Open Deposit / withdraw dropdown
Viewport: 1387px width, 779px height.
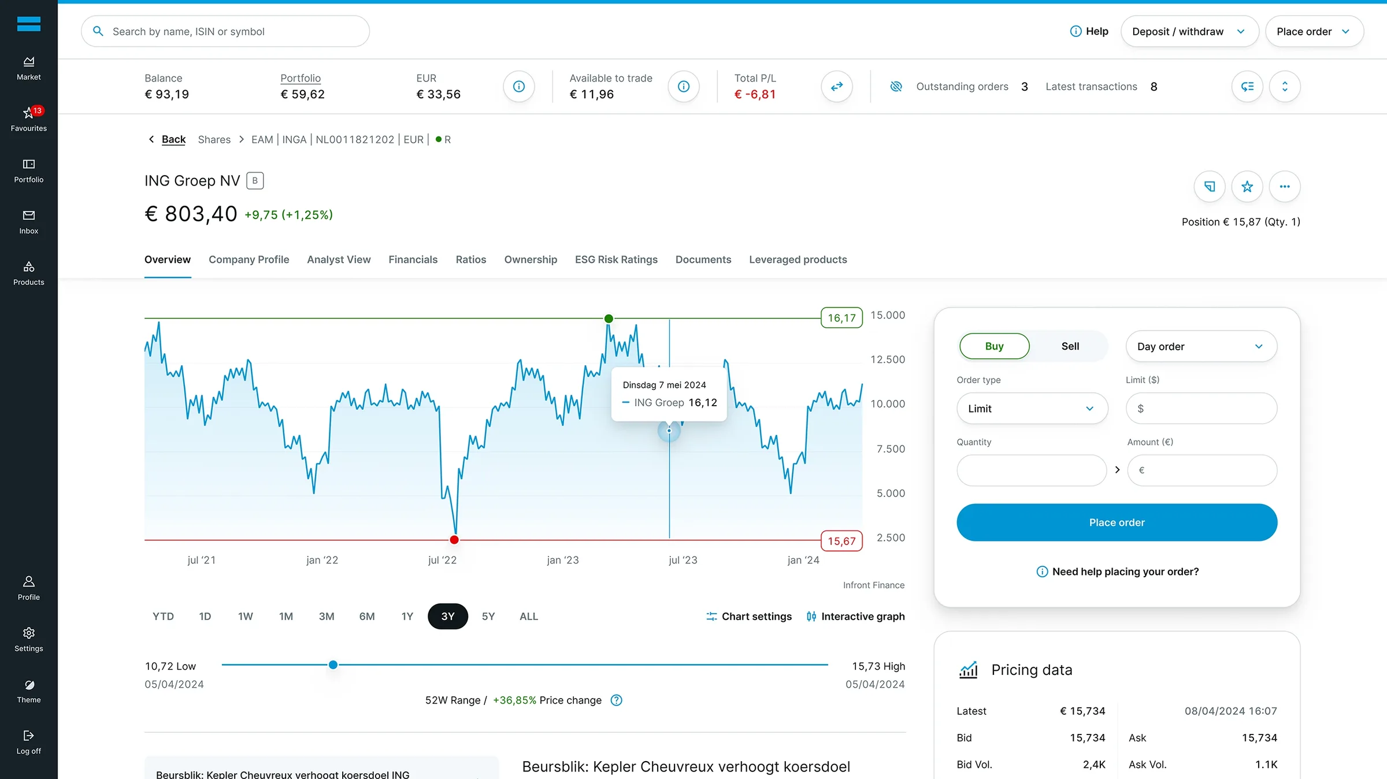click(x=1189, y=31)
